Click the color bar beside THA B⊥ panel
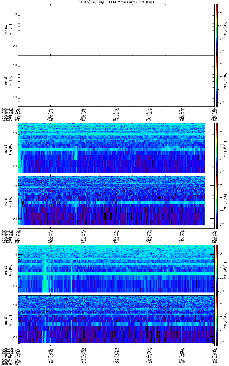229x366 pixels. 216,29
